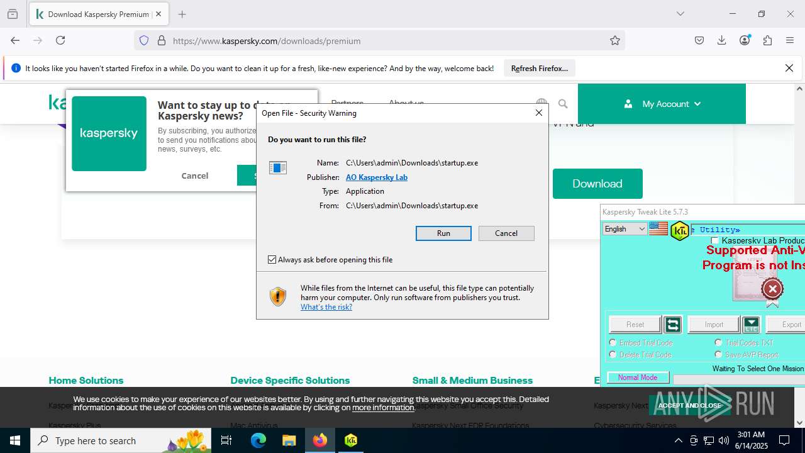
Task: Open Firefox downloads panel
Action: pos(722,40)
